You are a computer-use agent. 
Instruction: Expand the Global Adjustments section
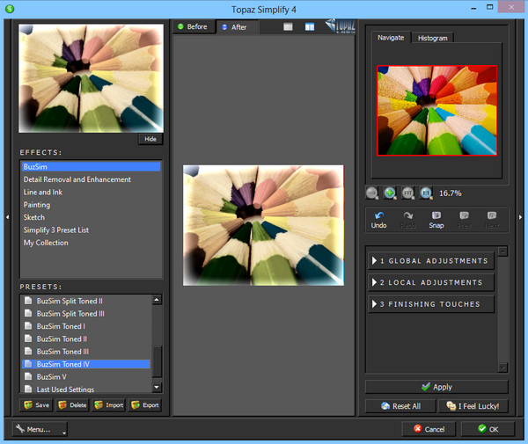click(430, 261)
